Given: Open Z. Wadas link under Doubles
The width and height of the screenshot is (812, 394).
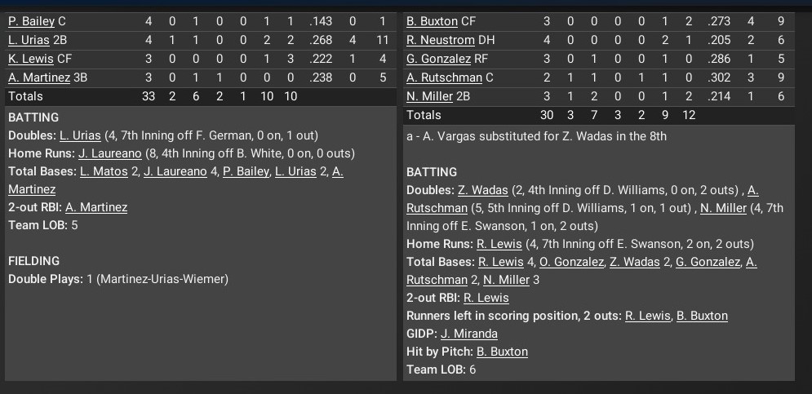Looking at the screenshot, I should point(482,190).
